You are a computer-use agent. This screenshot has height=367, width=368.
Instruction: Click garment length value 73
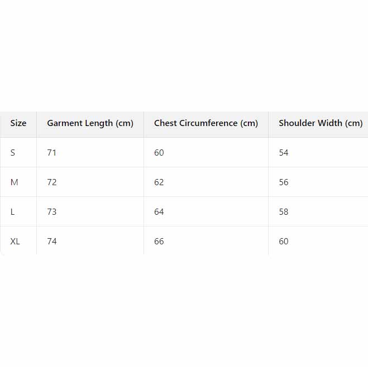coord(51,212)
